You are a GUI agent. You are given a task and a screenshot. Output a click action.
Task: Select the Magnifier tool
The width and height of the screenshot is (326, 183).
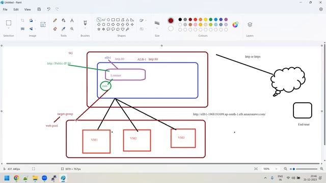click(x=72, y=29)
